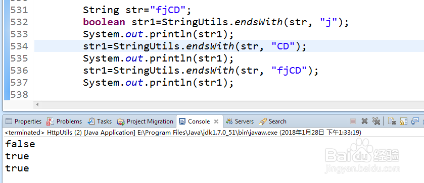Switch to the Tasks tab
Image resolution: width=424 pixels, height=183 pixels.
click(100, 121)
